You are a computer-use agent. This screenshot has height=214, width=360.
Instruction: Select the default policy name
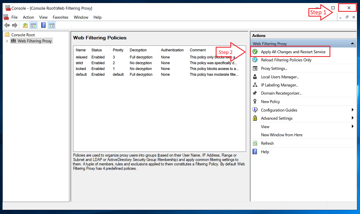point(81,74)
